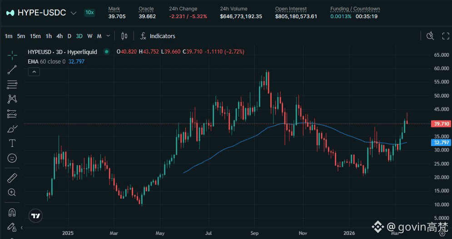Click the blue 32.797 EMA price tag
This screenshot has height=239, width=452.
(442, 142)
